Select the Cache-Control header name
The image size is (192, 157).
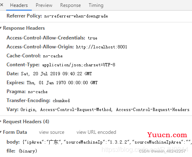tap(24, 56)
